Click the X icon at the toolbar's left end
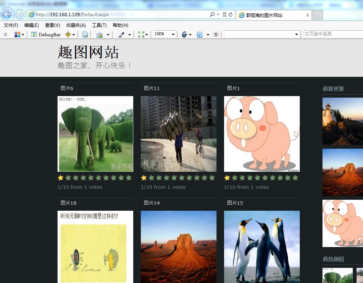 (x=5, y=34)
